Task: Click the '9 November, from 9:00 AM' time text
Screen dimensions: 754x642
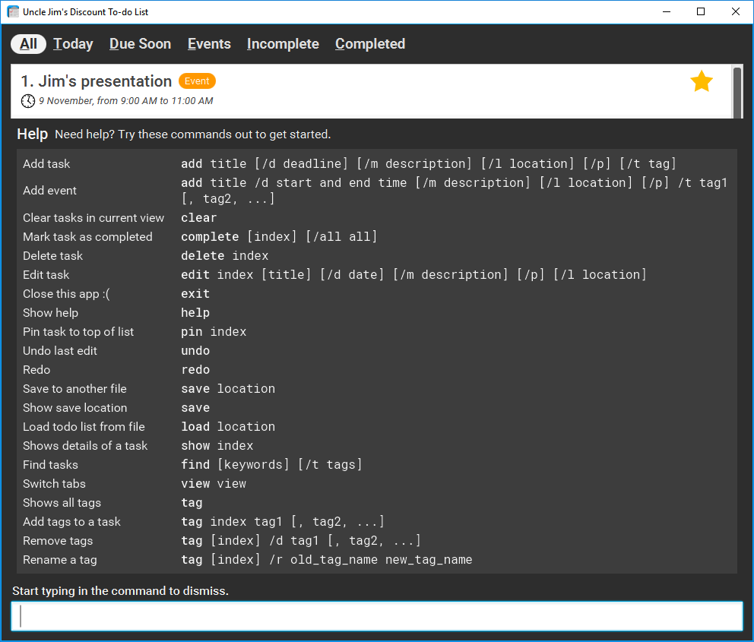Action: click(x=126, y=101)
